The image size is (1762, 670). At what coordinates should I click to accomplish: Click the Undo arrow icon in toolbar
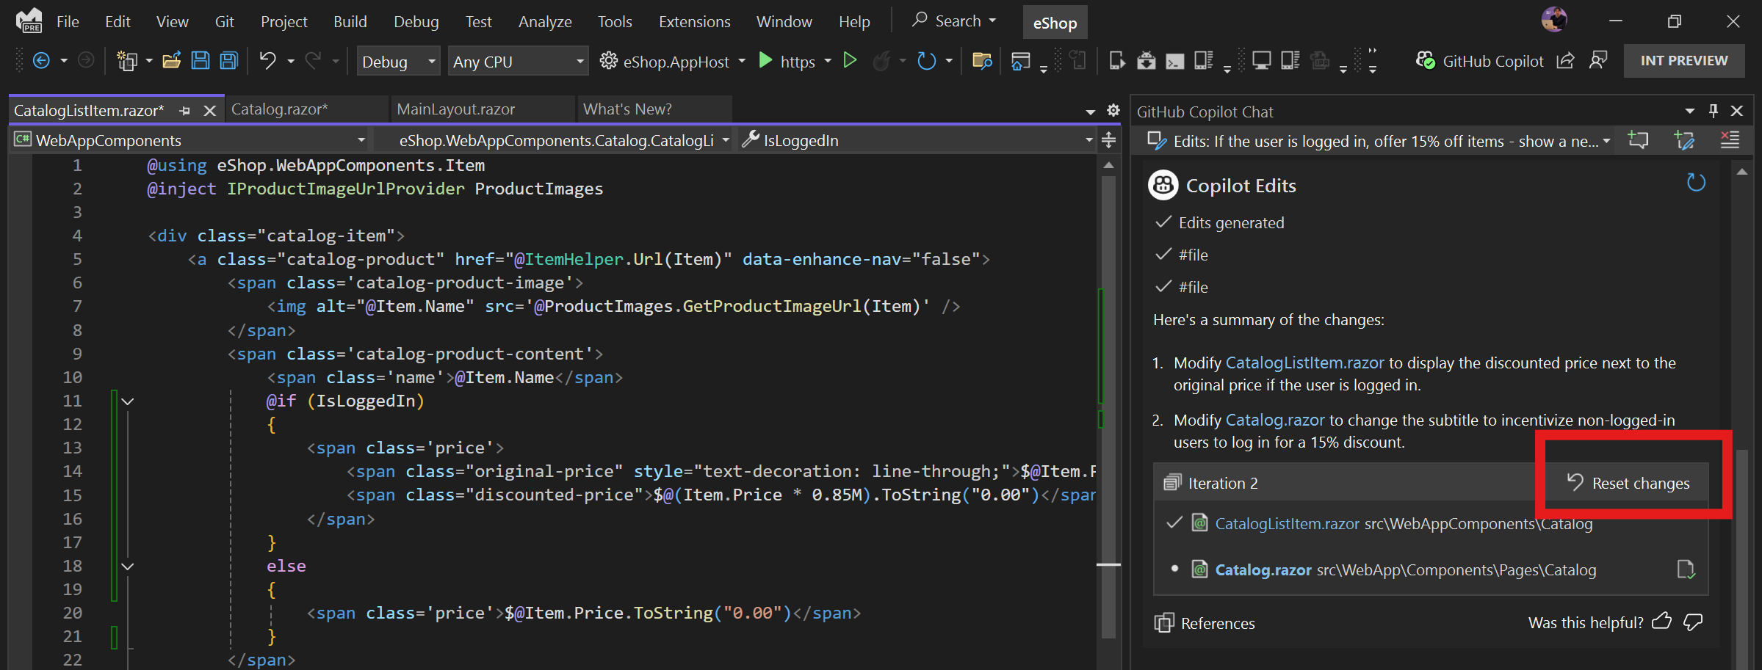pyautogui.click(x=267, y=61)
